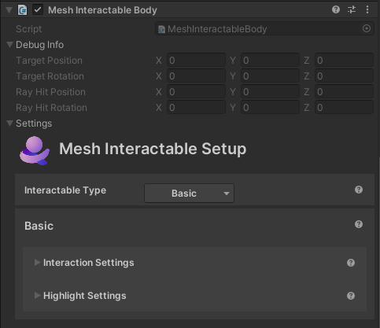Click Target Rotation X field
Image resolution: width=380 pixels, height=328 pixels.
coord(196,76)
